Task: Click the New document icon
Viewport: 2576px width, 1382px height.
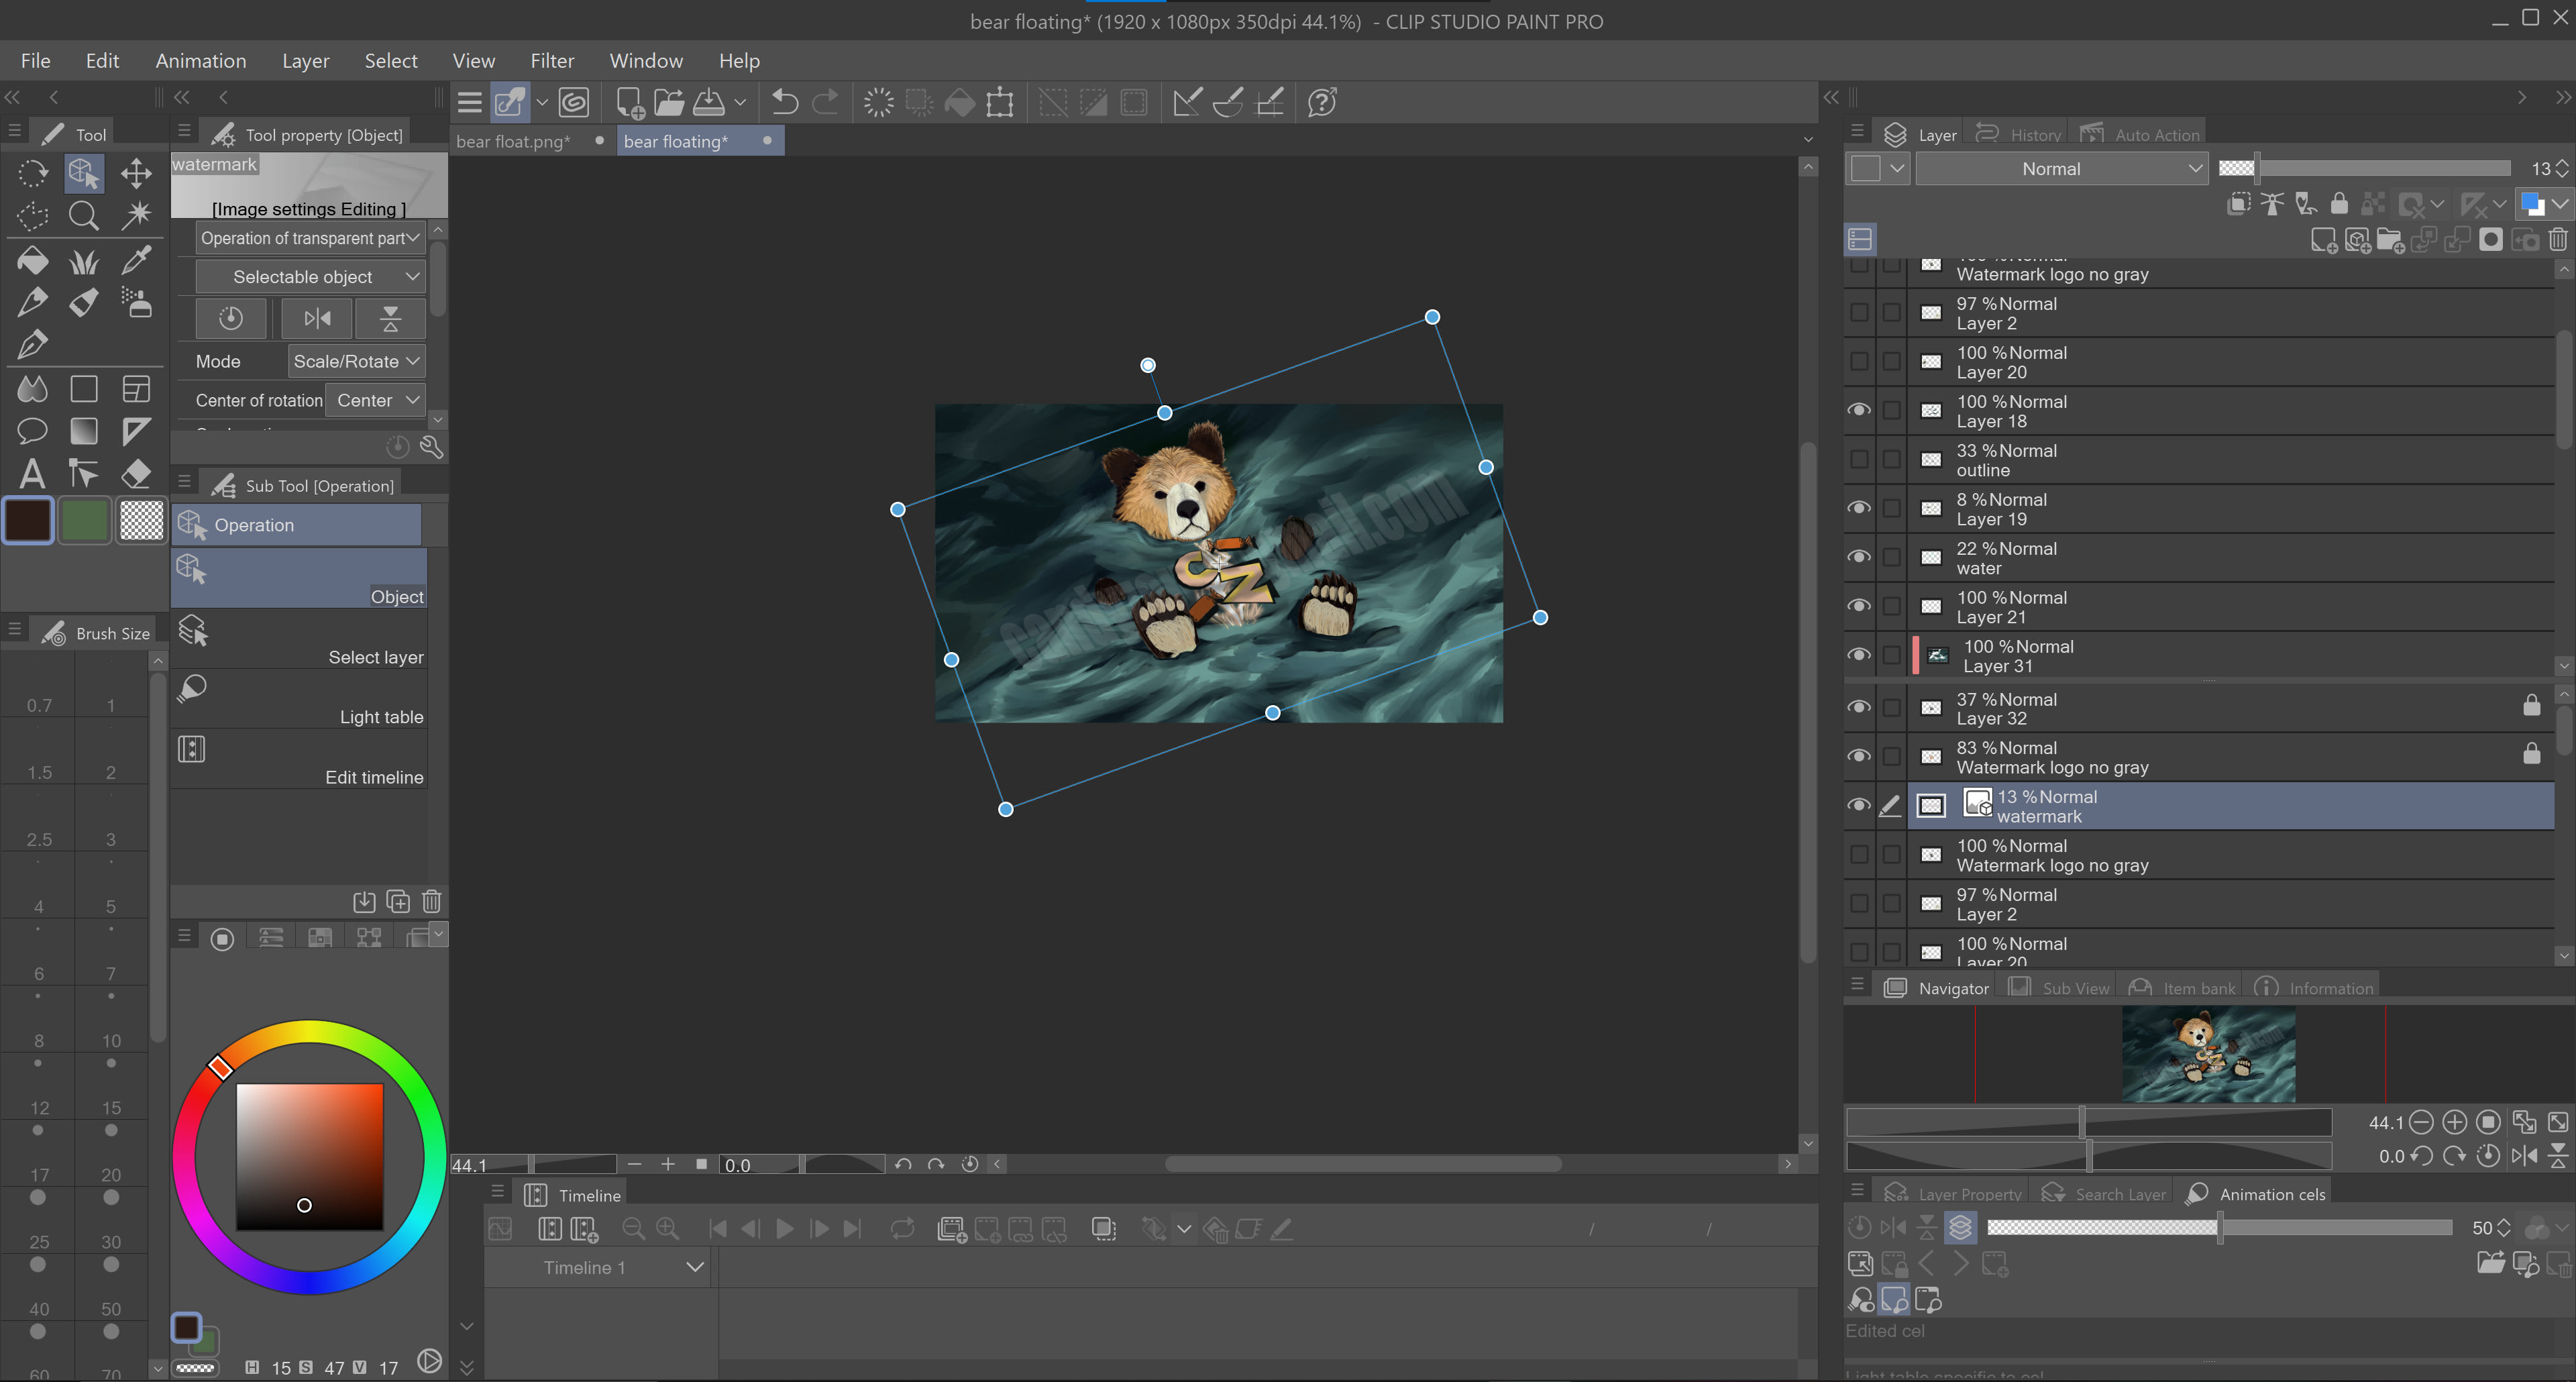Action: (x=629, y=102)
